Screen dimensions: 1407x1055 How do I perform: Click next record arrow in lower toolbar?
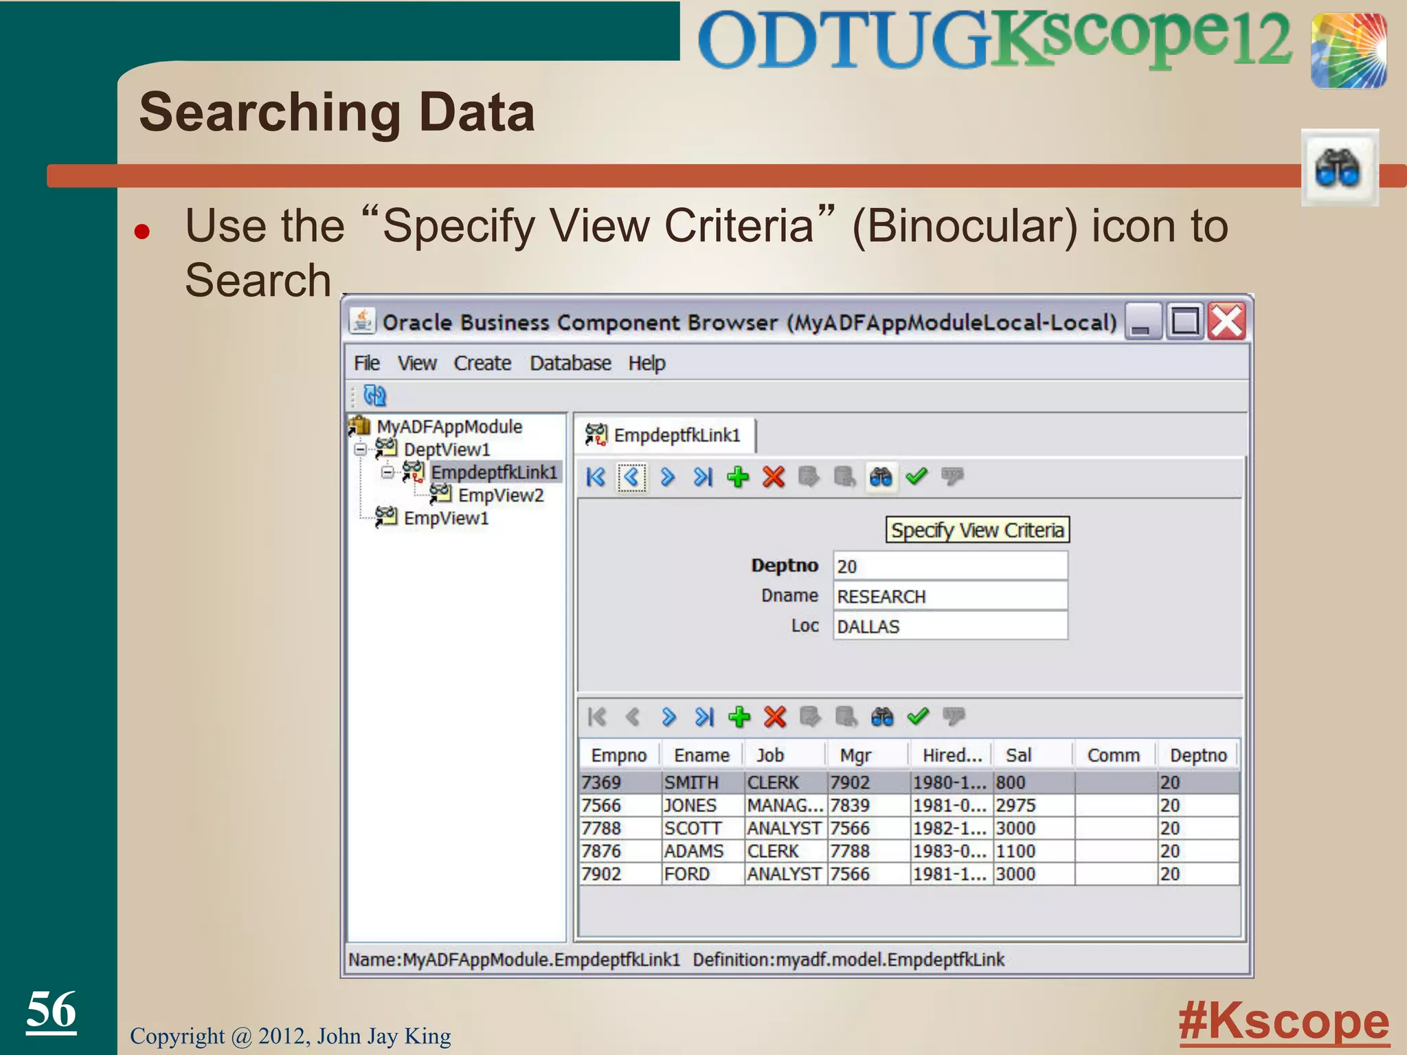tap(668, 717)
